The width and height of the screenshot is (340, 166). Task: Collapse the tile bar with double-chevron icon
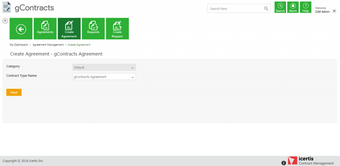tap(5, 21)
